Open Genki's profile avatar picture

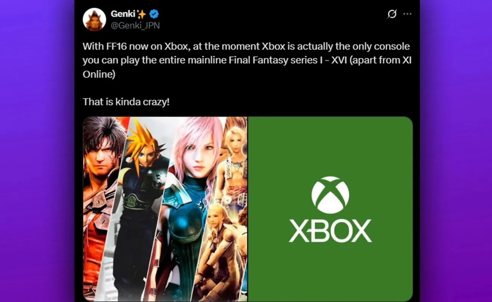tap(94, 19)
